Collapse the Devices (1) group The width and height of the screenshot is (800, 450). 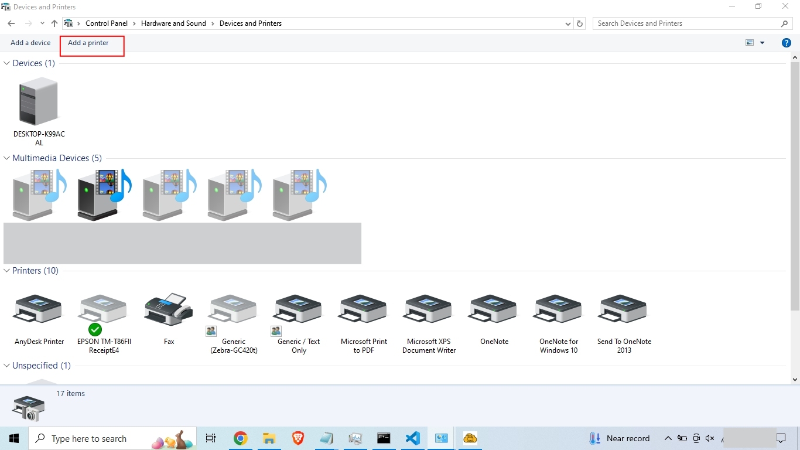click(7, 63)
